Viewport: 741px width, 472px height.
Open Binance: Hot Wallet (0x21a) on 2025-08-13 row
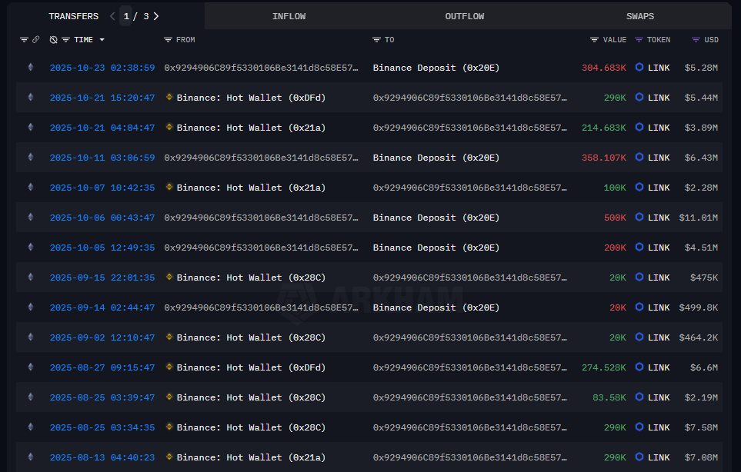point(251,457)
